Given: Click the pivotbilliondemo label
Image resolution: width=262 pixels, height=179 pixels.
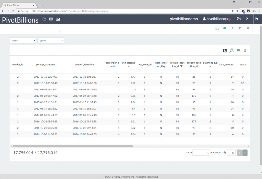Looking at the screenshot, I should click(184, 19).
